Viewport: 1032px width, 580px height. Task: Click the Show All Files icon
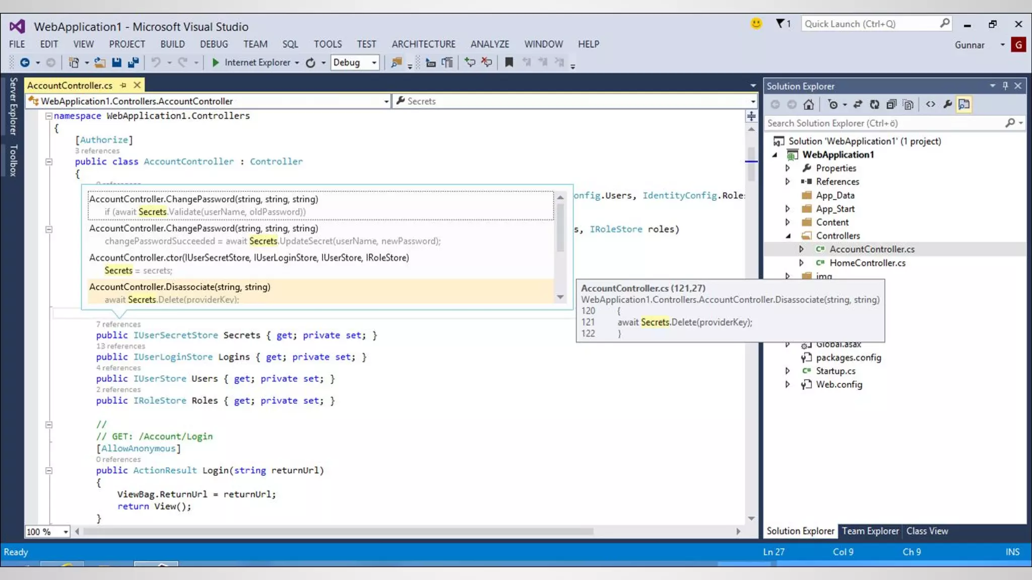[909, 105]
